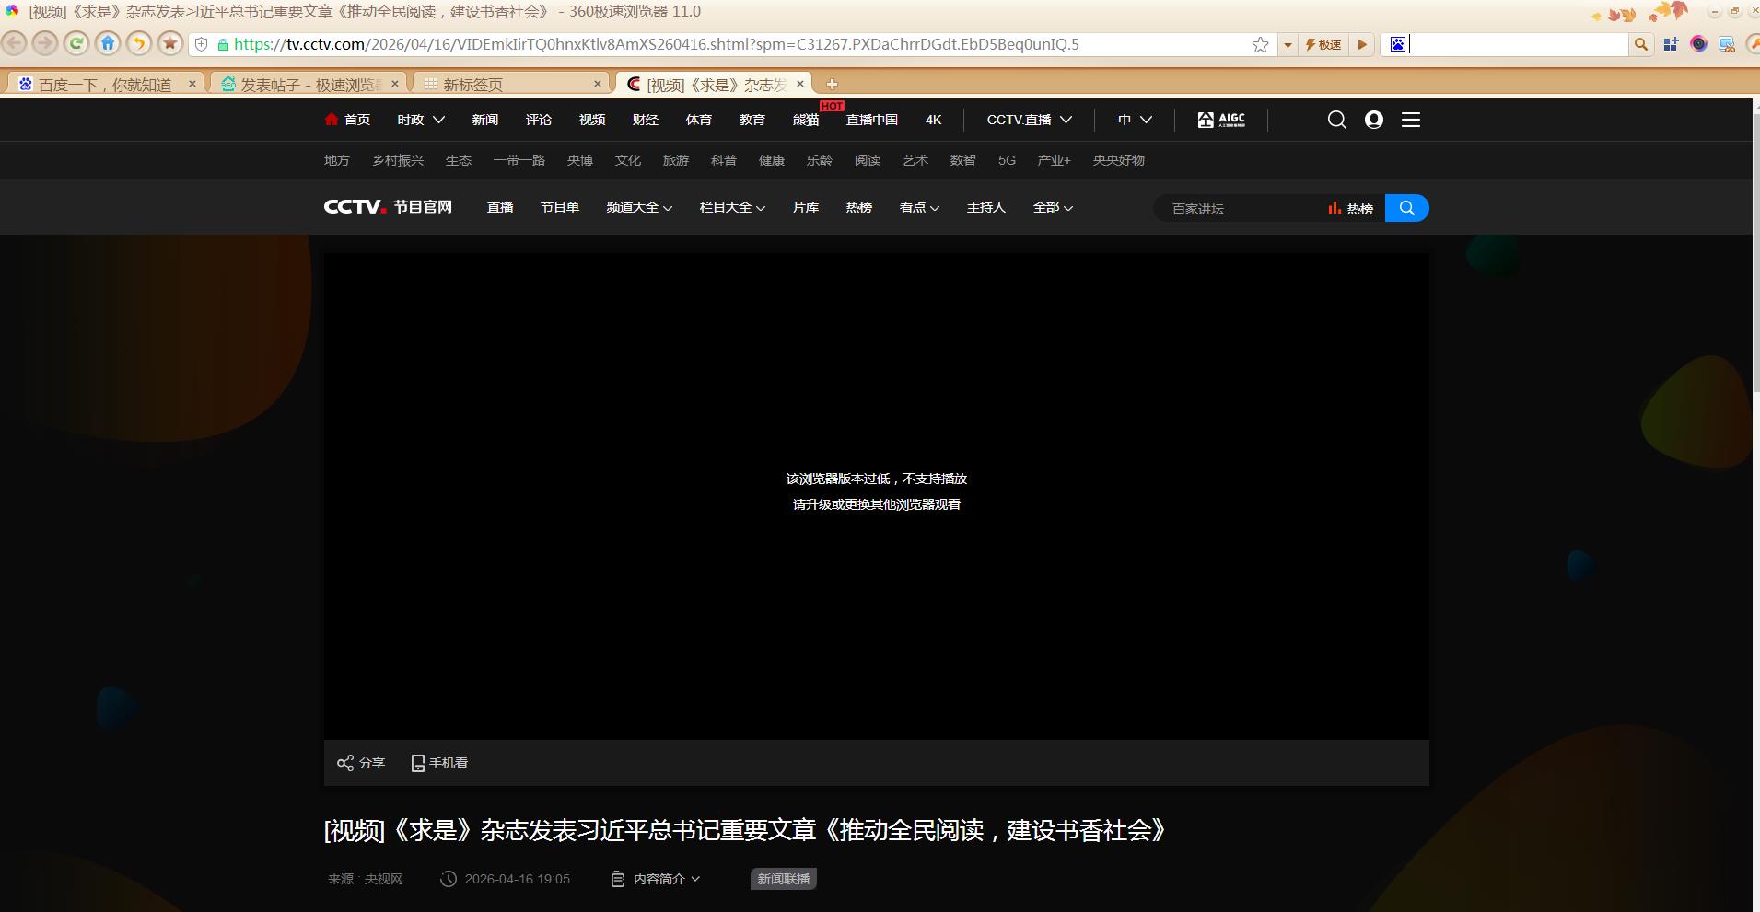Viewport: 1760px width, 912px height.
Task: Go forward with the browser forward arrow
Action: click(45, 43)
